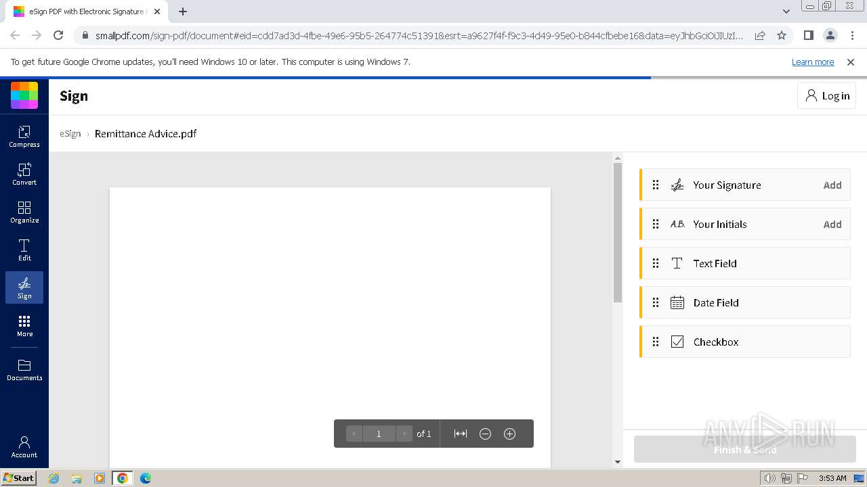
Task: Click the document vertical scrollbar thumb
Action: (x=617, y=232)
